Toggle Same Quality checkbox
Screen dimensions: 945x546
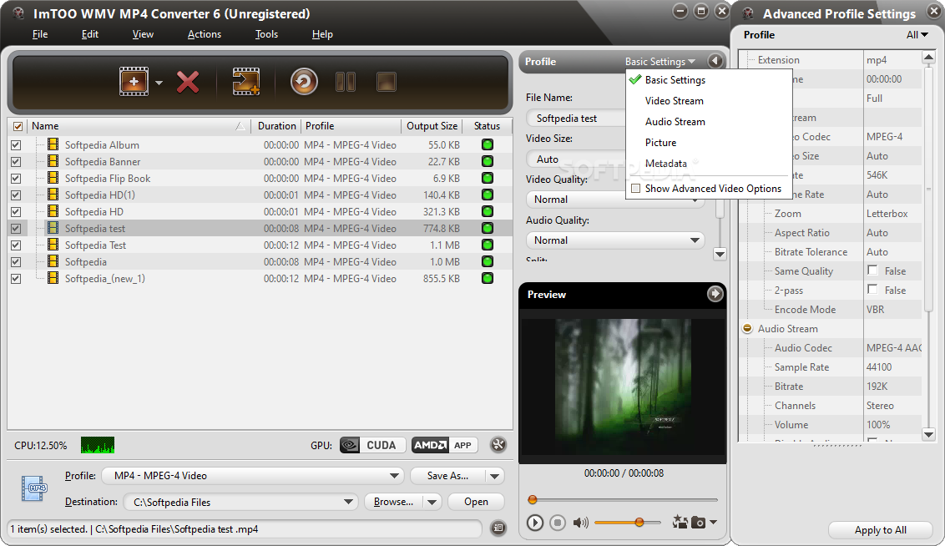tap(872, 270)
